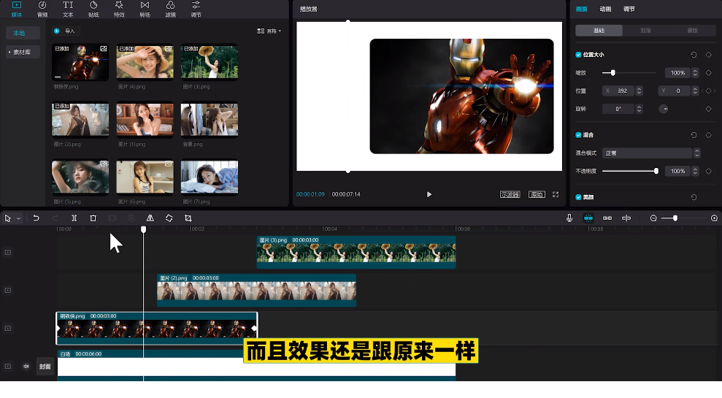Rotate the selected clip
Viewport: 722px width, 398px height.
(x=169, y=218)
